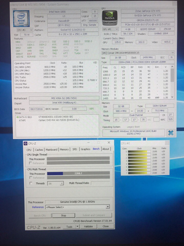The width and height of the screenshot is (184, 246).
Task: Click the Core 7 clock bar
Action: point(139,173)
